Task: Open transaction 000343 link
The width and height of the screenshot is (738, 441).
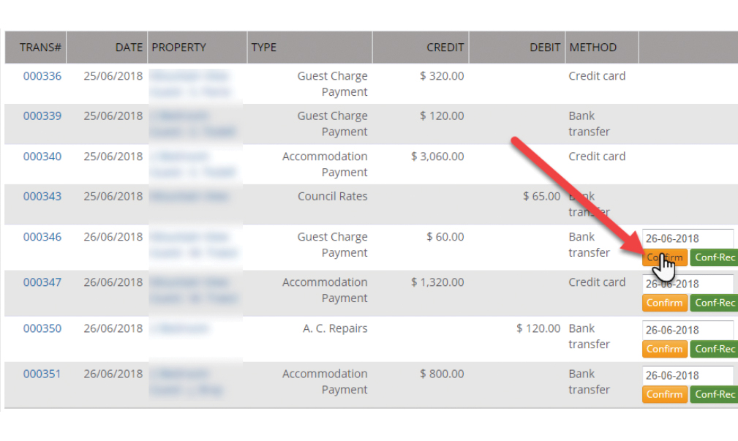Action: point(42,197)
